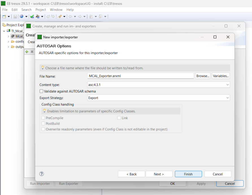Collapse the TI_Mcal project tree node

(4, 31)
